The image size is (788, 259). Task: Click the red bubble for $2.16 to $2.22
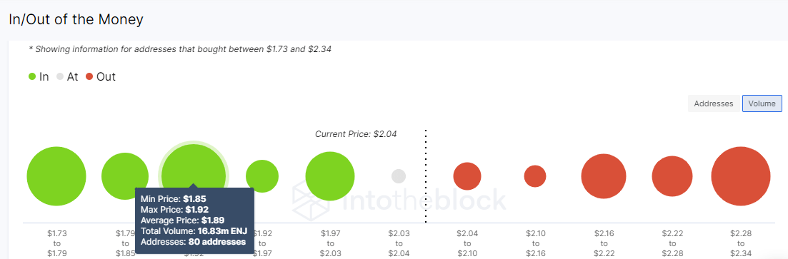[604, 176]
